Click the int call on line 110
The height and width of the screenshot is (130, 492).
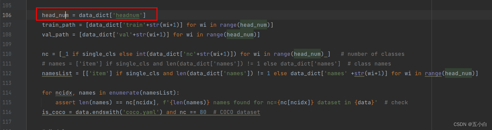tap(141, 54)
